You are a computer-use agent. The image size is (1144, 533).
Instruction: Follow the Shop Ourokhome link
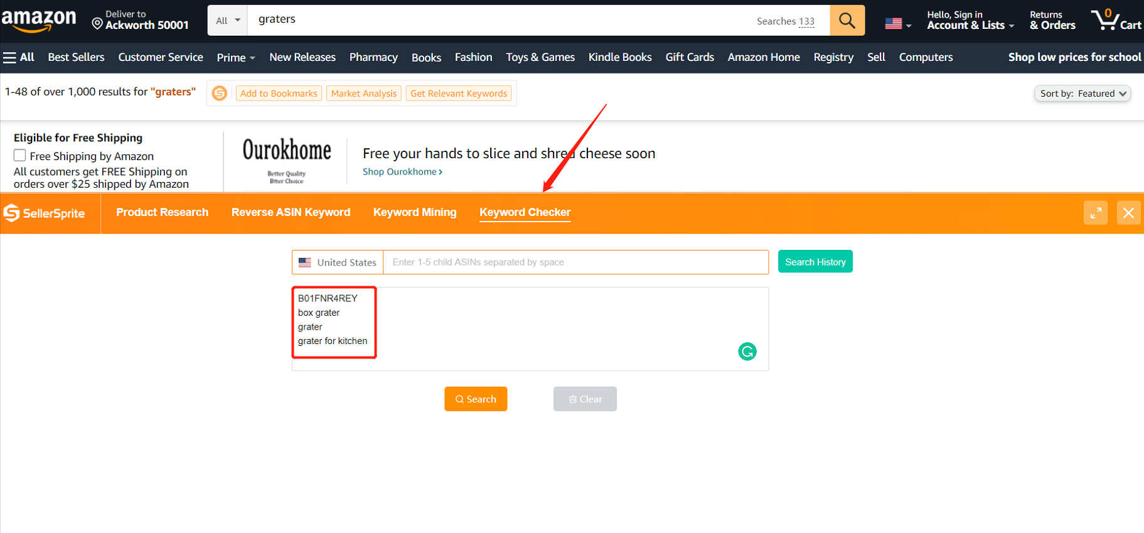tap(402, 172)
